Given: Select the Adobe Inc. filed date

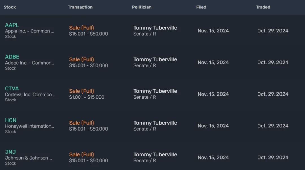Looking at the screenshot, I should tap(213, 62).
